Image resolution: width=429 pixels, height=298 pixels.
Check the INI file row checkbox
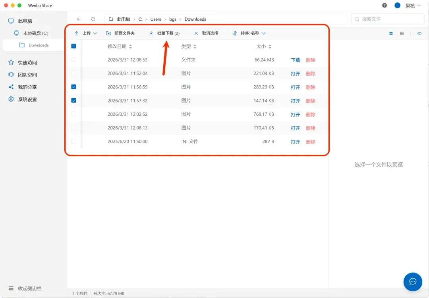[x=73, y=141]
